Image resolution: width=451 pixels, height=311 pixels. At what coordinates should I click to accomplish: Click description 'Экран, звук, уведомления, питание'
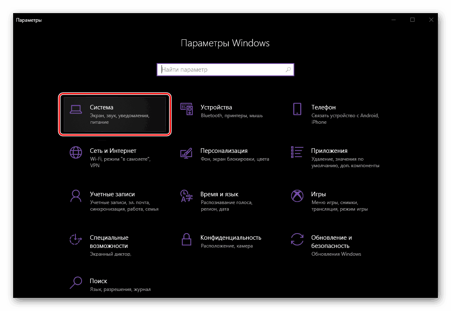coord(120,119)
